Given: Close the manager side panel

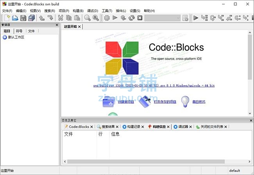Looking at the screenshot, I should 57,25.
